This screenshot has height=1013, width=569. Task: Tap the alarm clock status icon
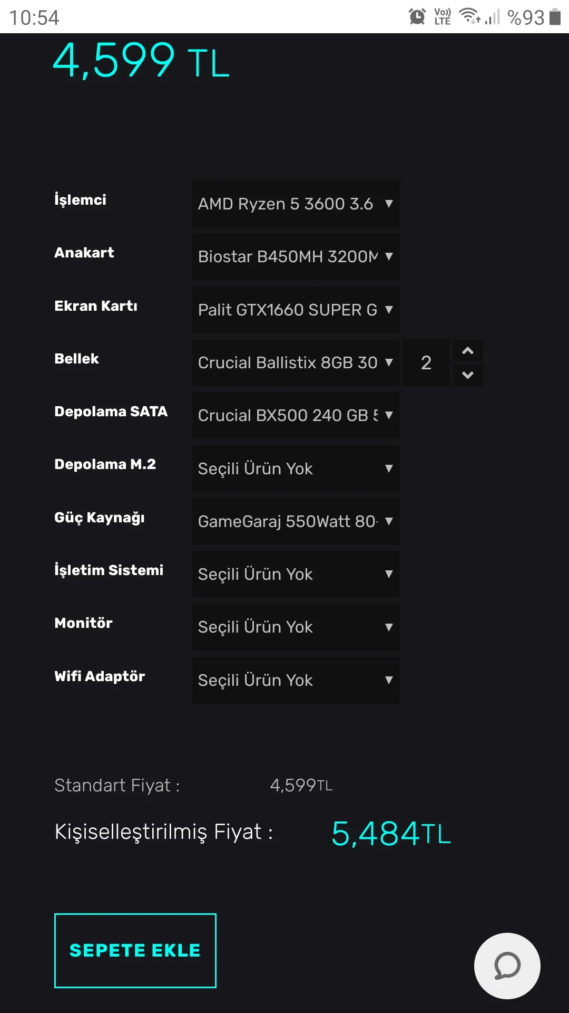click(x=416, y=16)
